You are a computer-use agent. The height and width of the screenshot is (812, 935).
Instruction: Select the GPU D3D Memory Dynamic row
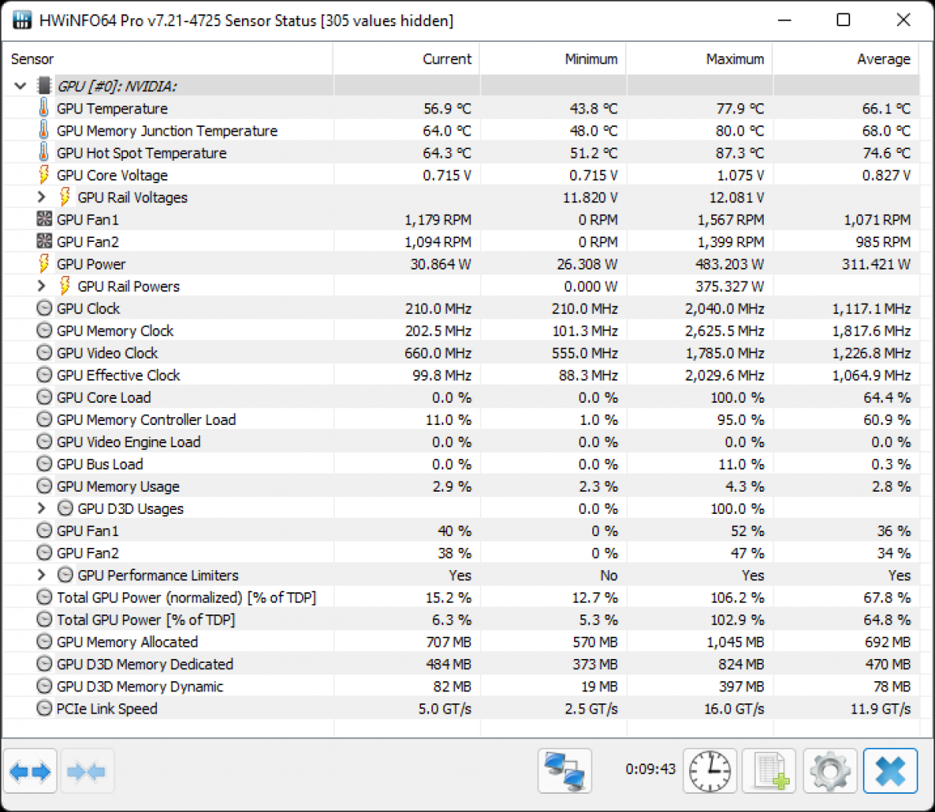[x=461, y=686]
